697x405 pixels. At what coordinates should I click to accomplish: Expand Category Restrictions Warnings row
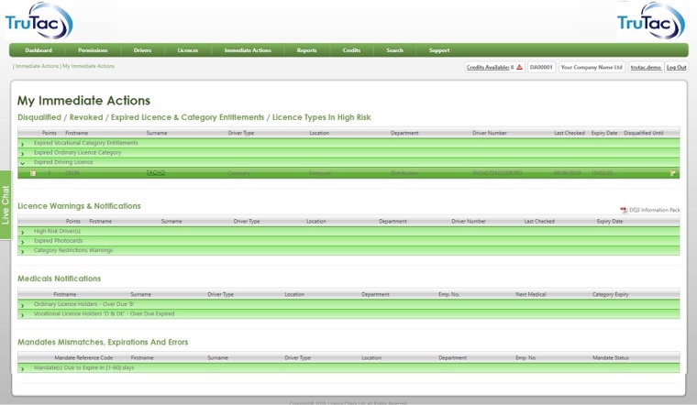point(23,250)
